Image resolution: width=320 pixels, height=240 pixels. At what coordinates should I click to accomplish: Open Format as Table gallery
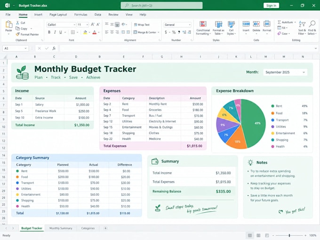tap(218, 28)
